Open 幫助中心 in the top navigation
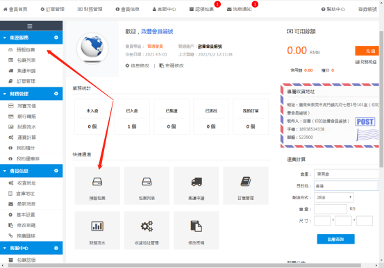The width and height of the screenshot is (384, 268). coord(333,9)
